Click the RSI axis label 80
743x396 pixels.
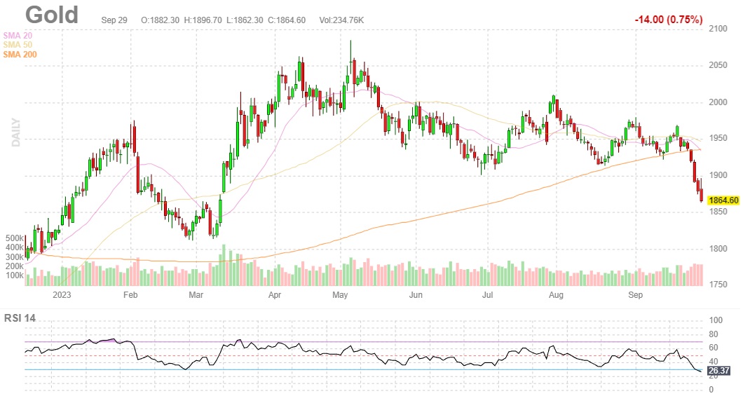(714, 334)
